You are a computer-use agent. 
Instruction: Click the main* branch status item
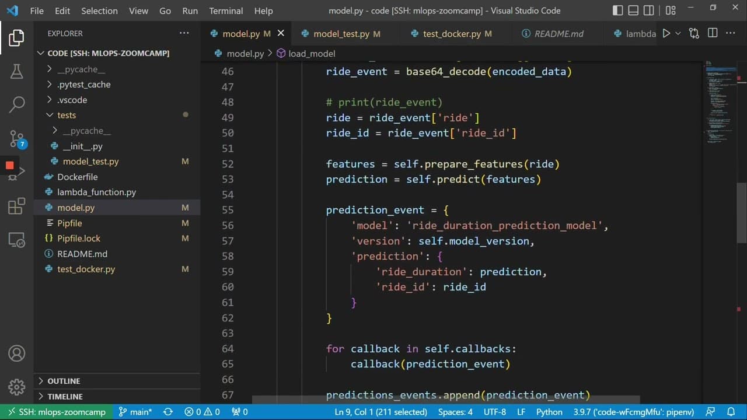[x=135, y=412]
